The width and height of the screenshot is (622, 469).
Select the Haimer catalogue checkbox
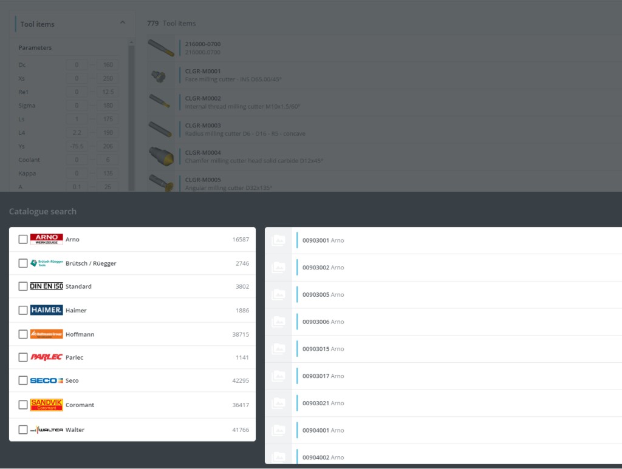23,310
